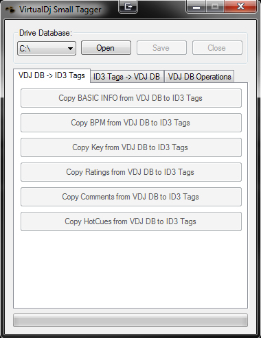
Task: Click the Save database button
Action: [x=161, y=48]
